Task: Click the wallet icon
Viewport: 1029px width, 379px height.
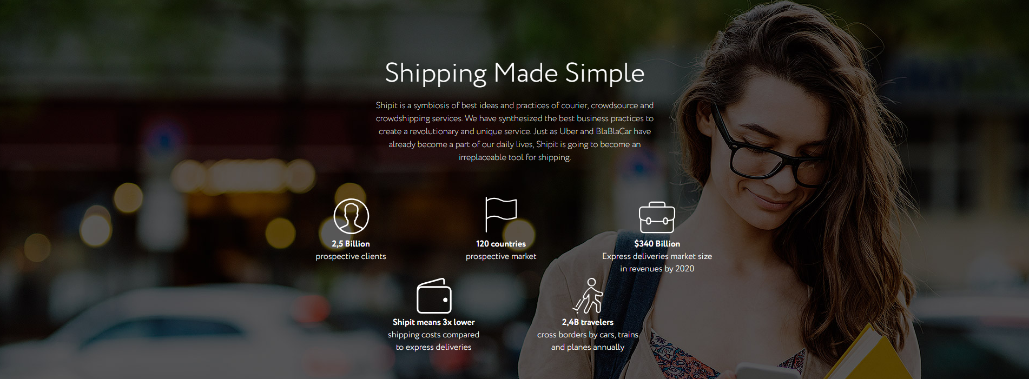Action: [x=434, y=296]
